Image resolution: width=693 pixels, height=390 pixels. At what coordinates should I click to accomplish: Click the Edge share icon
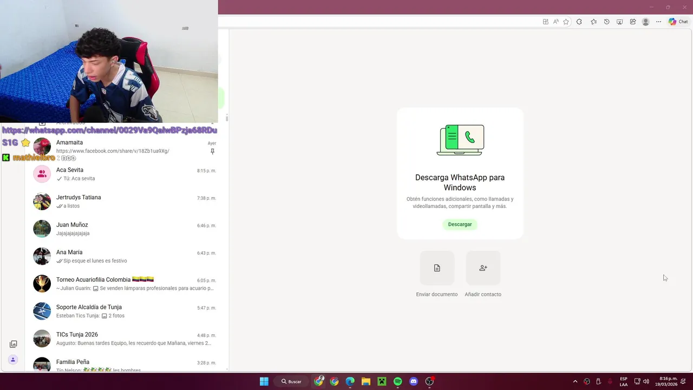click(x=632, y=22)
